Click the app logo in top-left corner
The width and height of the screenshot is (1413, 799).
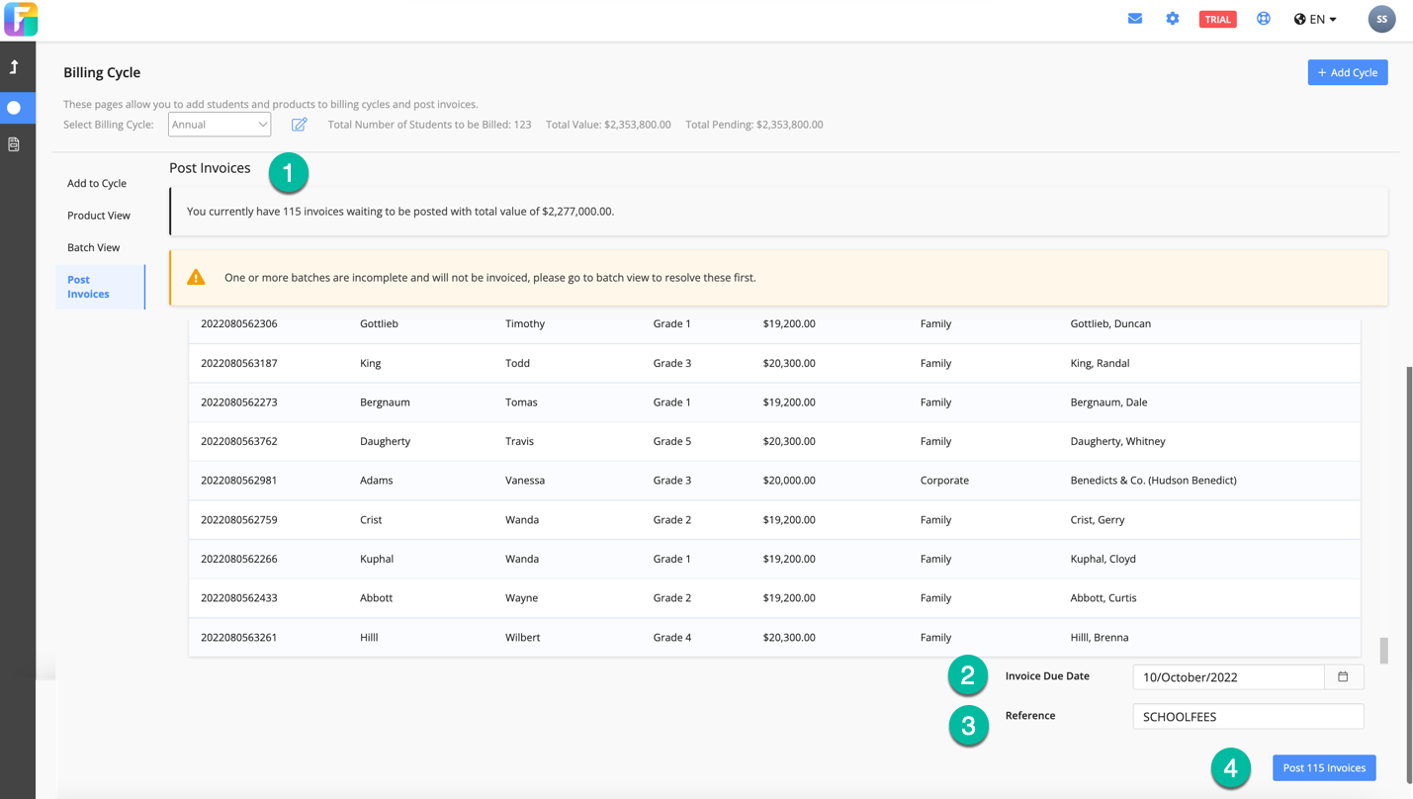click(x=20, y=20)
